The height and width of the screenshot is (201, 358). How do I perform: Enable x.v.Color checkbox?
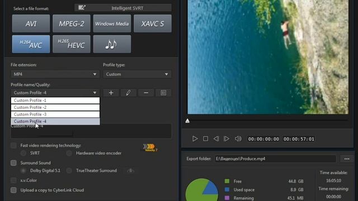coord(13,180)
